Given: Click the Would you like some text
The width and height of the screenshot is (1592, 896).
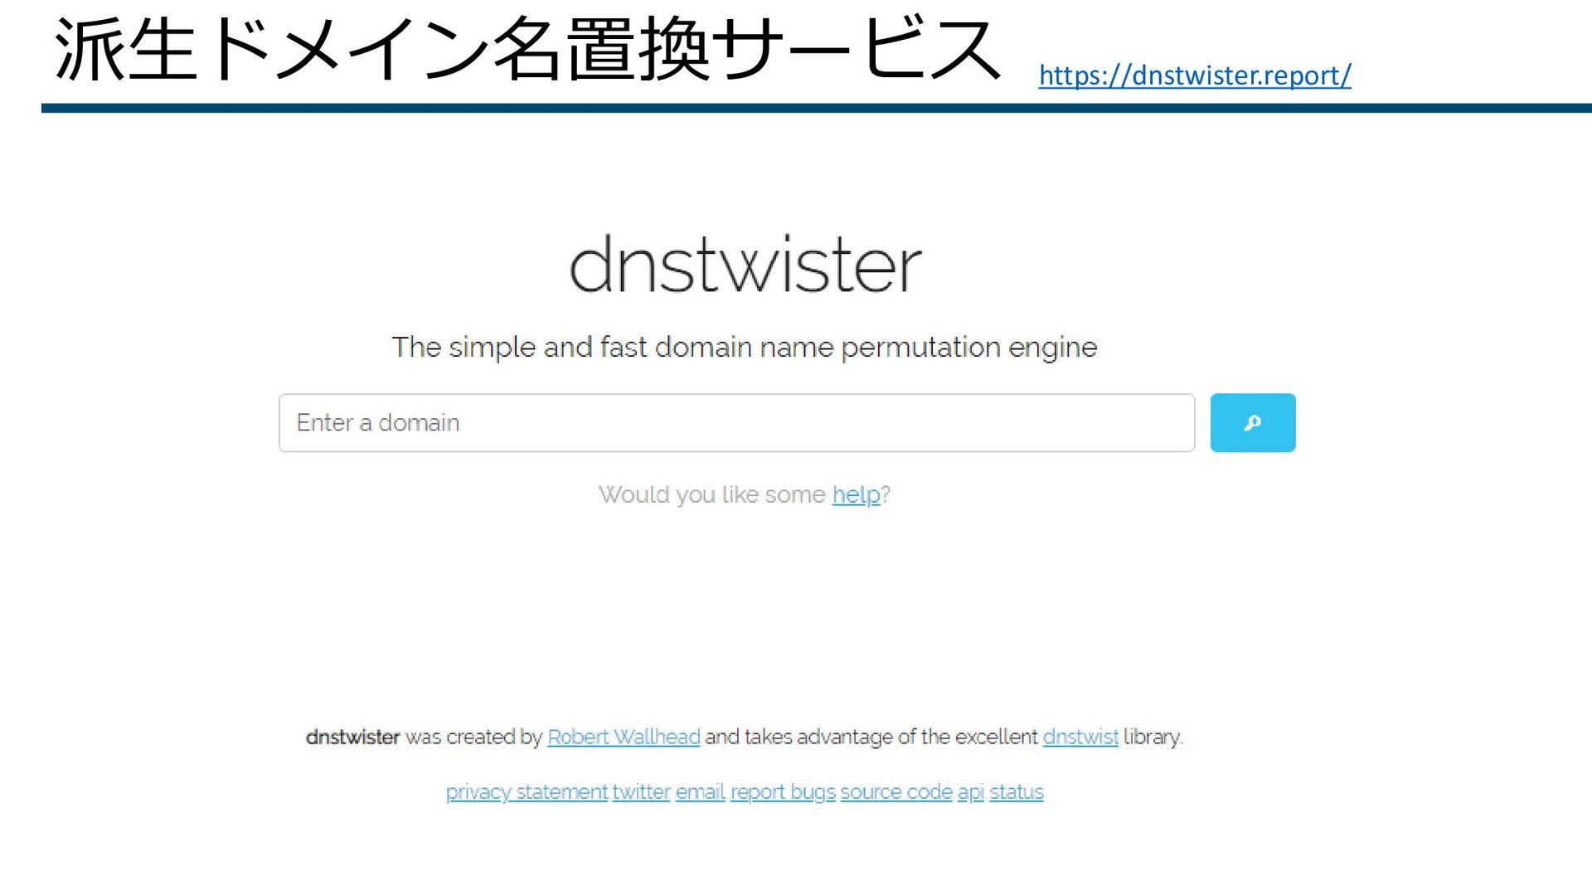Looking at the screenshot, I should tap(711, 494).
